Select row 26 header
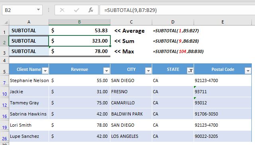255x145 pixels. tap(4, 136)
